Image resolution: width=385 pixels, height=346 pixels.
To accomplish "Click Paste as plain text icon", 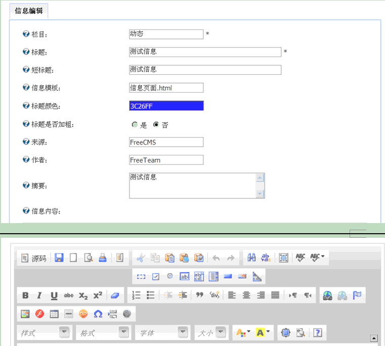I will [x=184, y=258].
